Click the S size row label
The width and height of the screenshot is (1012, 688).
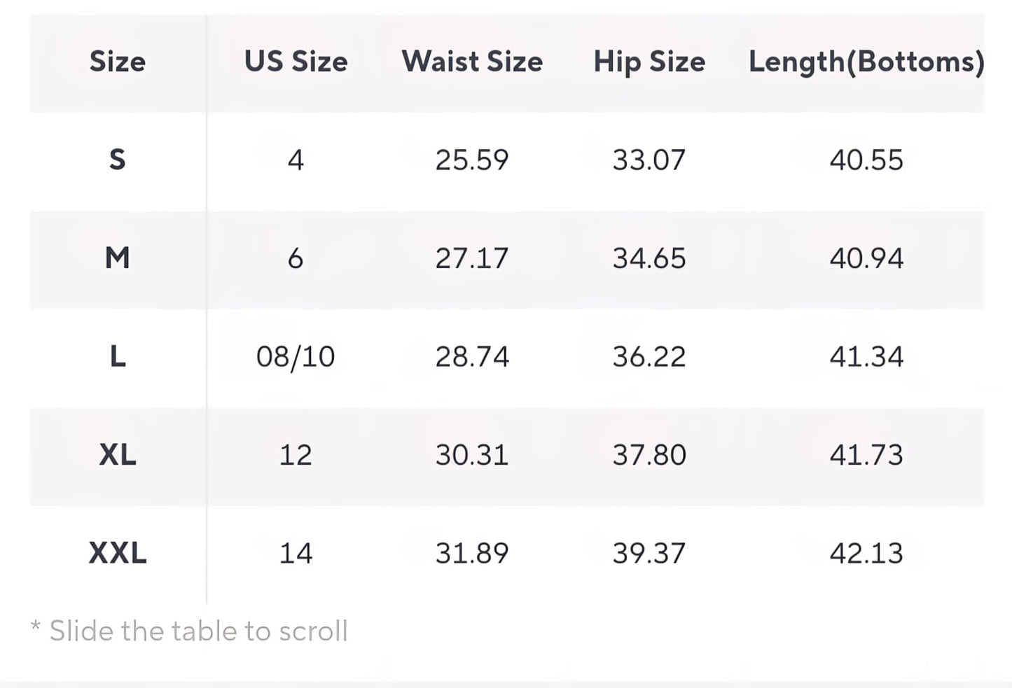(118, 160)
